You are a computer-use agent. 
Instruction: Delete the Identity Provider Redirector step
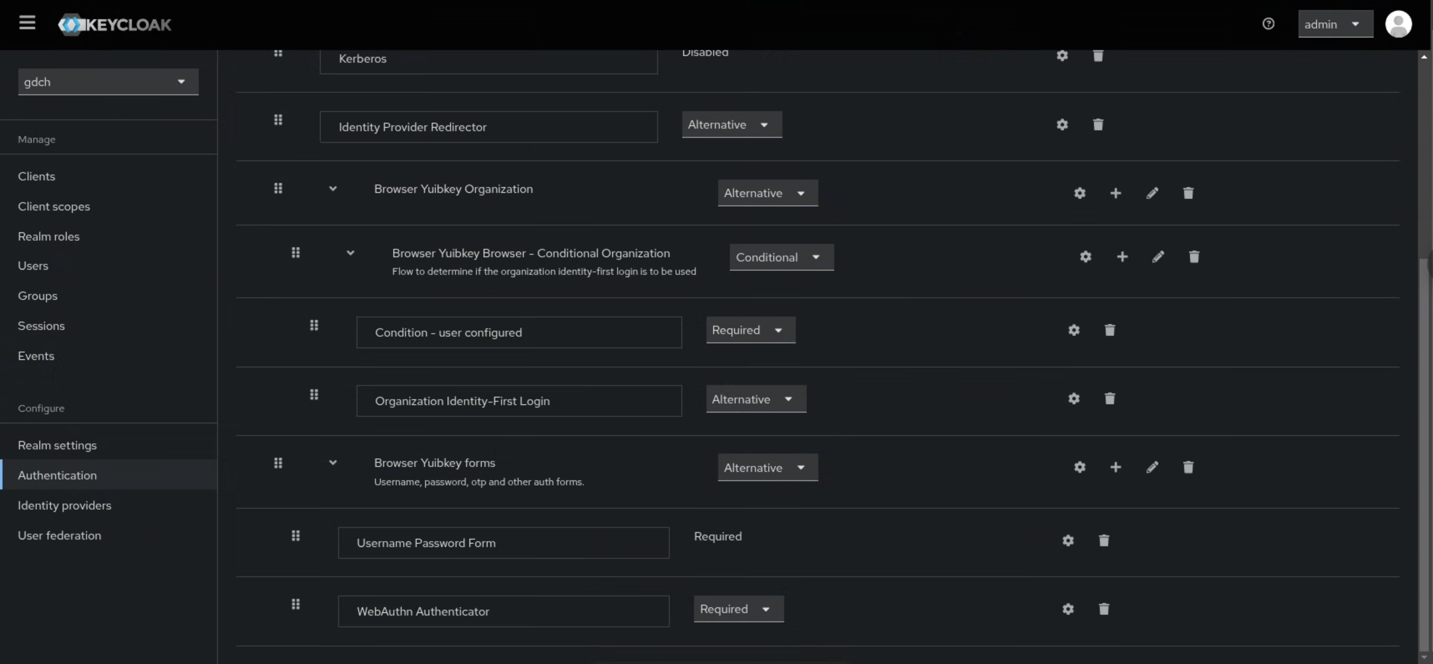pos(1098,125)
